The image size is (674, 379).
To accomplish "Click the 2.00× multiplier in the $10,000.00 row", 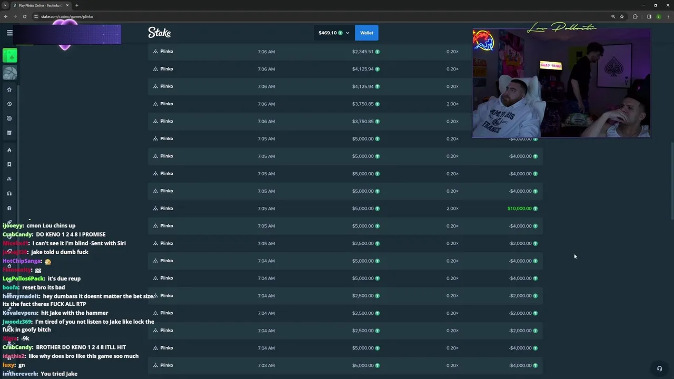I will [x=452, y=208].
